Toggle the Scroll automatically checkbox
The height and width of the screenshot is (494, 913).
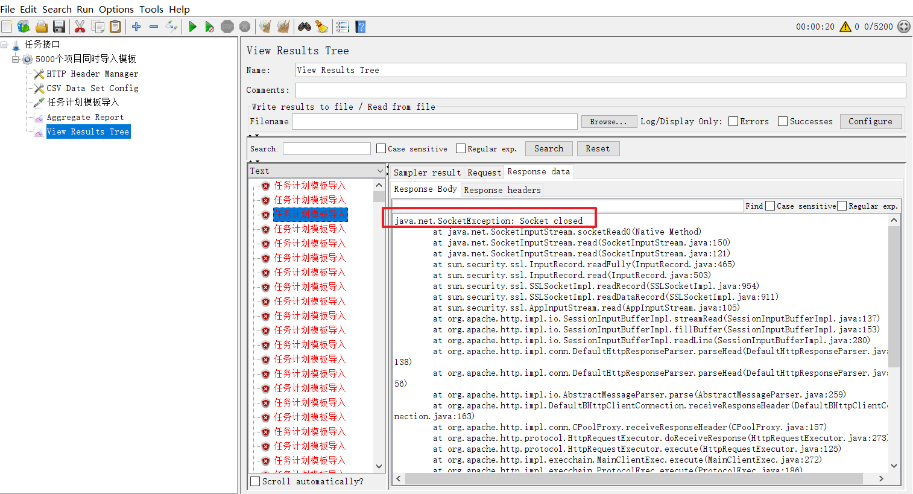(254, 481)
